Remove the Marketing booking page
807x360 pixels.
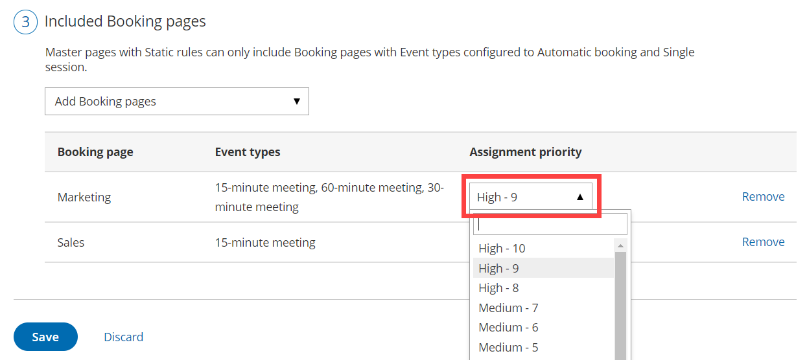pyautogui.click(x=763, y=197)
